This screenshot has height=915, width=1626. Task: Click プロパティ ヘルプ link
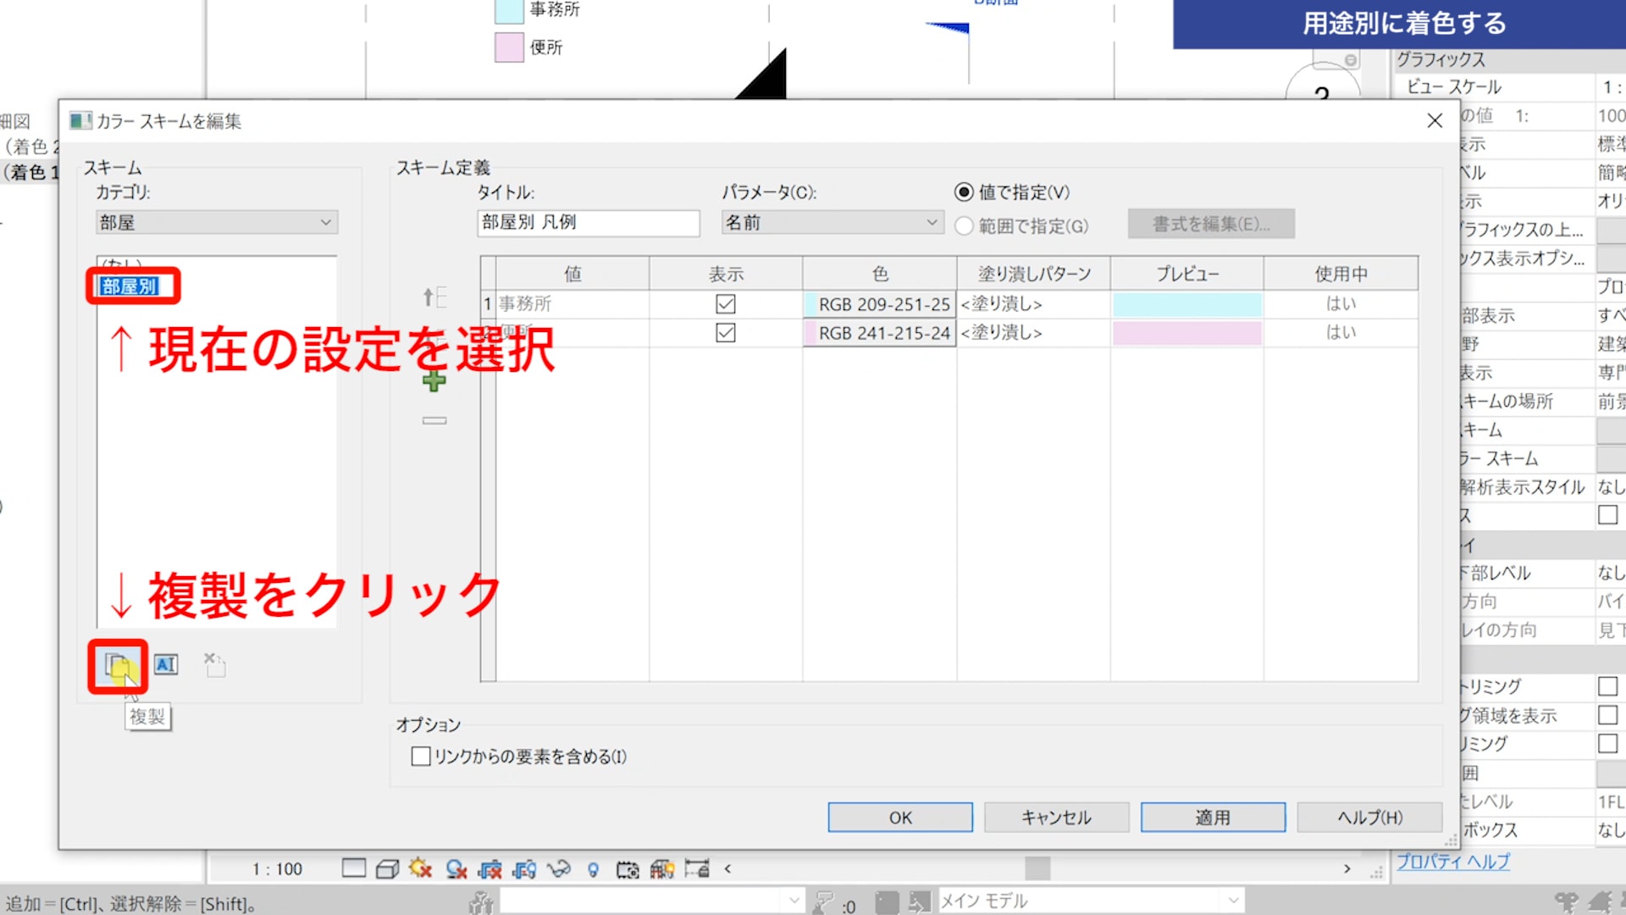[1452, 862]
